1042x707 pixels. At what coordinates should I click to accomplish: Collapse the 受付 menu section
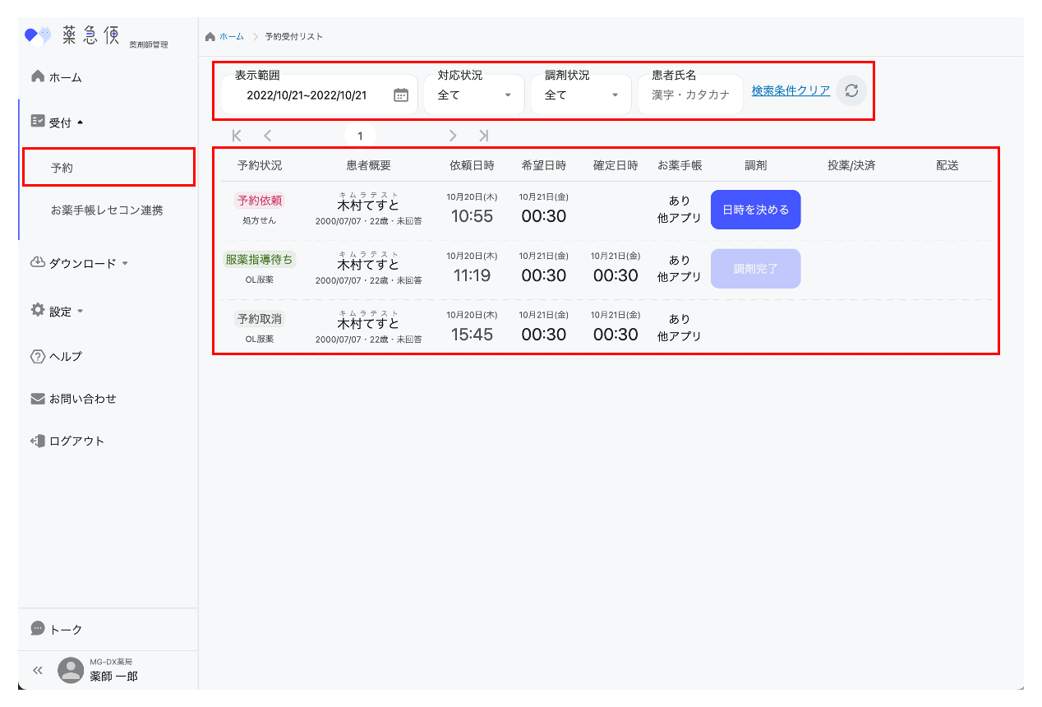coord(58,122)
